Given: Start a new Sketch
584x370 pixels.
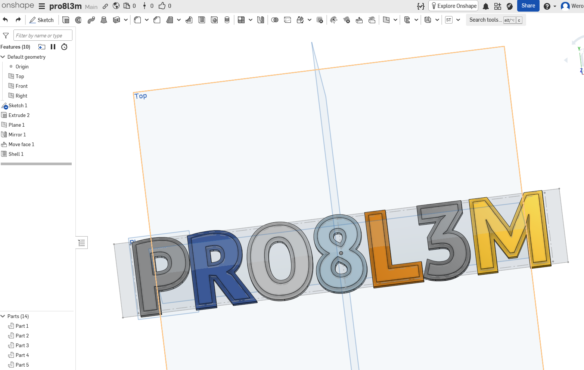Looking at the screenshot, I should pos(41,20).
